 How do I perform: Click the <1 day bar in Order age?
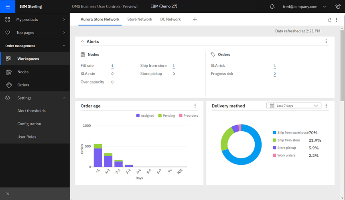pos(98,155)
